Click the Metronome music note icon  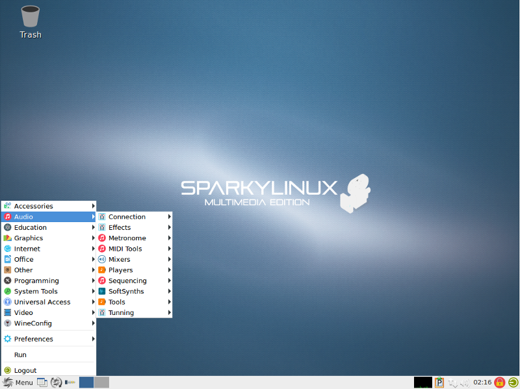(x=102, y=238)
